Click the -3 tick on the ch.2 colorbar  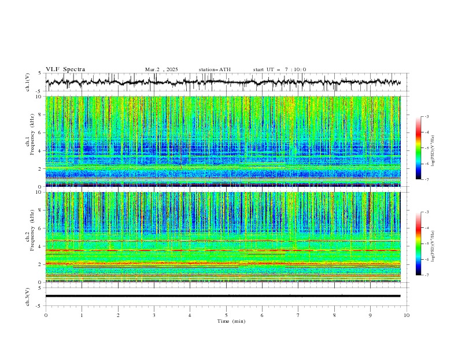426,212
